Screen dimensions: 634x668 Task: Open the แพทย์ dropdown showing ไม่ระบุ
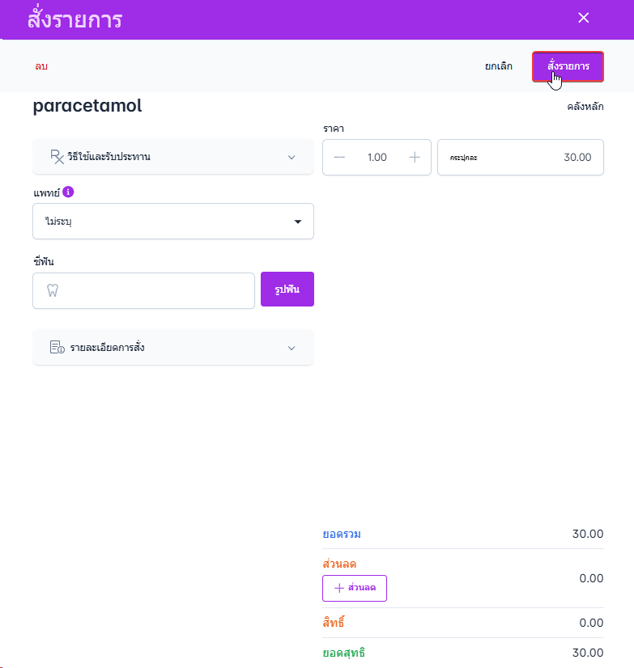(x=172, y=221)
